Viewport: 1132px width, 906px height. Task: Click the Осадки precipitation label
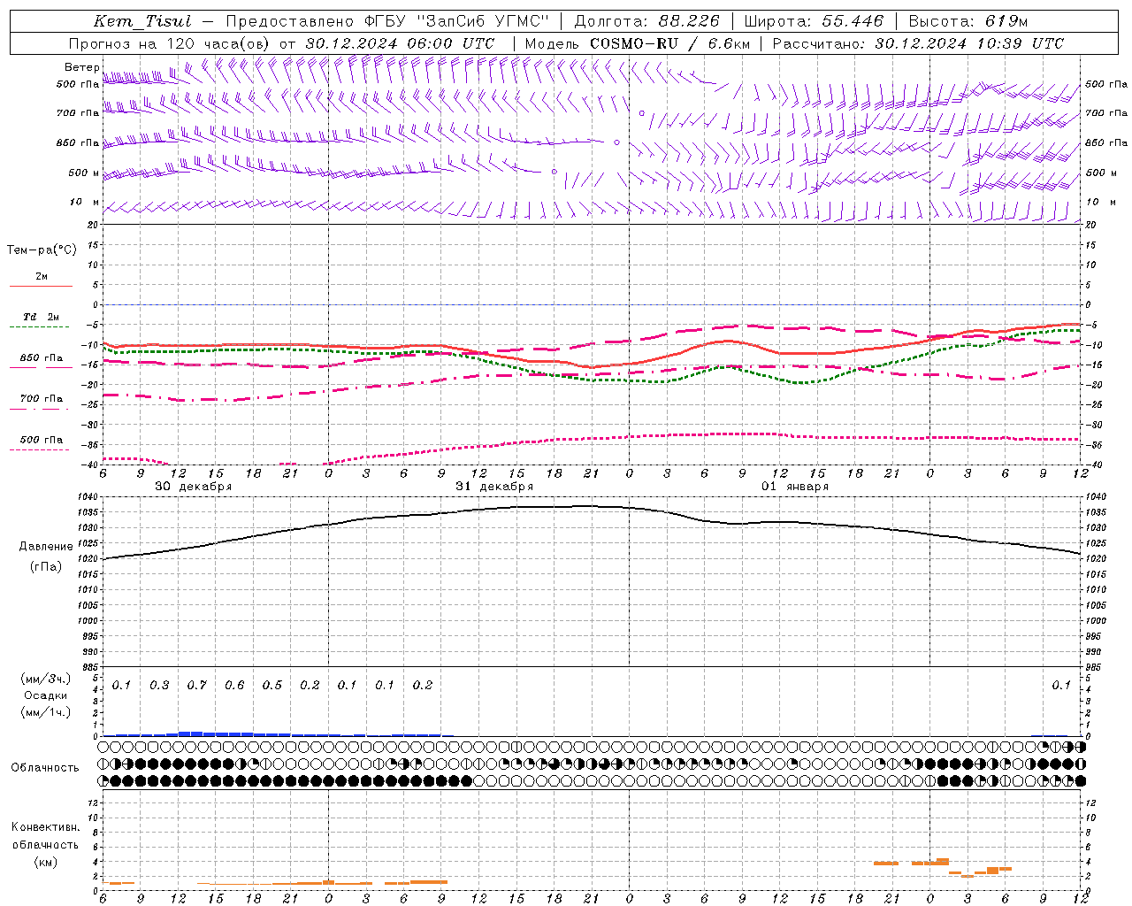45,695
